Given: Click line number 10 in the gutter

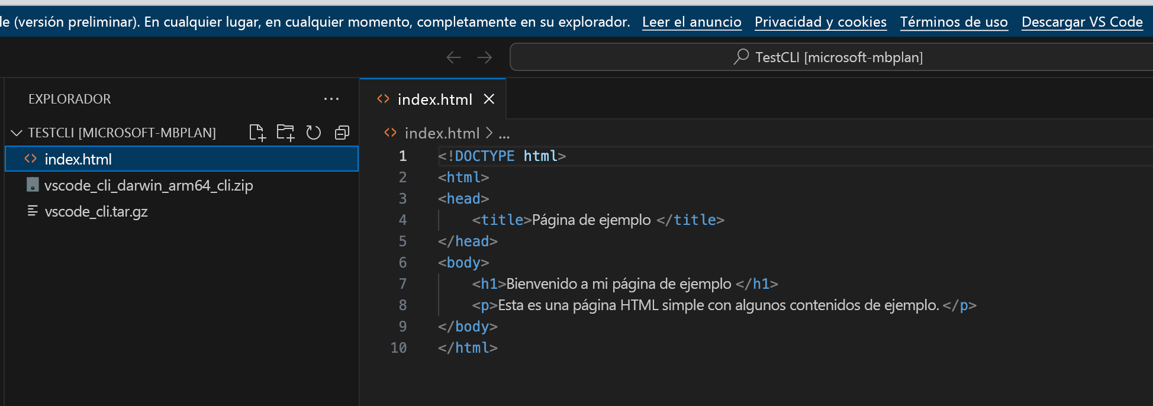Looking at the screenshot, I should pos(398,347).
